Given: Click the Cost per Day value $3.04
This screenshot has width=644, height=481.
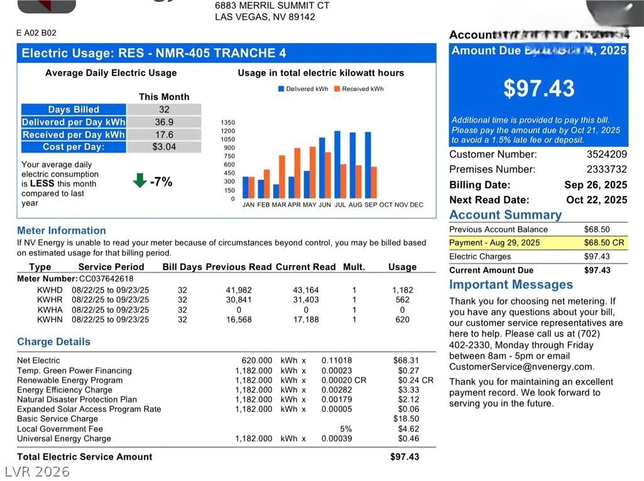Looking at the screenshot, I should coord(164,147).
